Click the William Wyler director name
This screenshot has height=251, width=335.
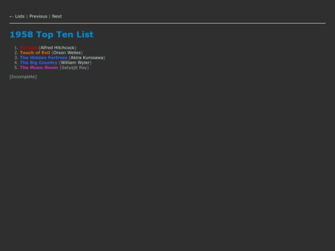point(75,63)
